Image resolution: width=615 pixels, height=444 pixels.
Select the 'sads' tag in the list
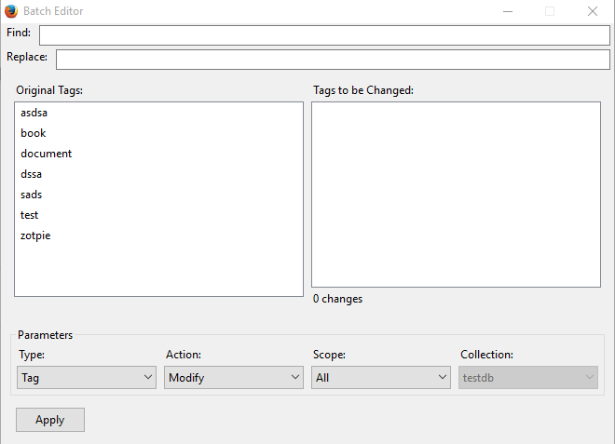click(x=158, y=195)
